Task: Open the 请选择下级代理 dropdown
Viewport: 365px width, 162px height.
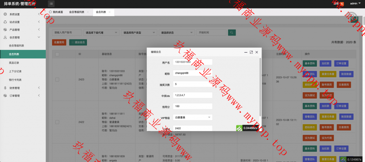Action: tap(102, 33)
